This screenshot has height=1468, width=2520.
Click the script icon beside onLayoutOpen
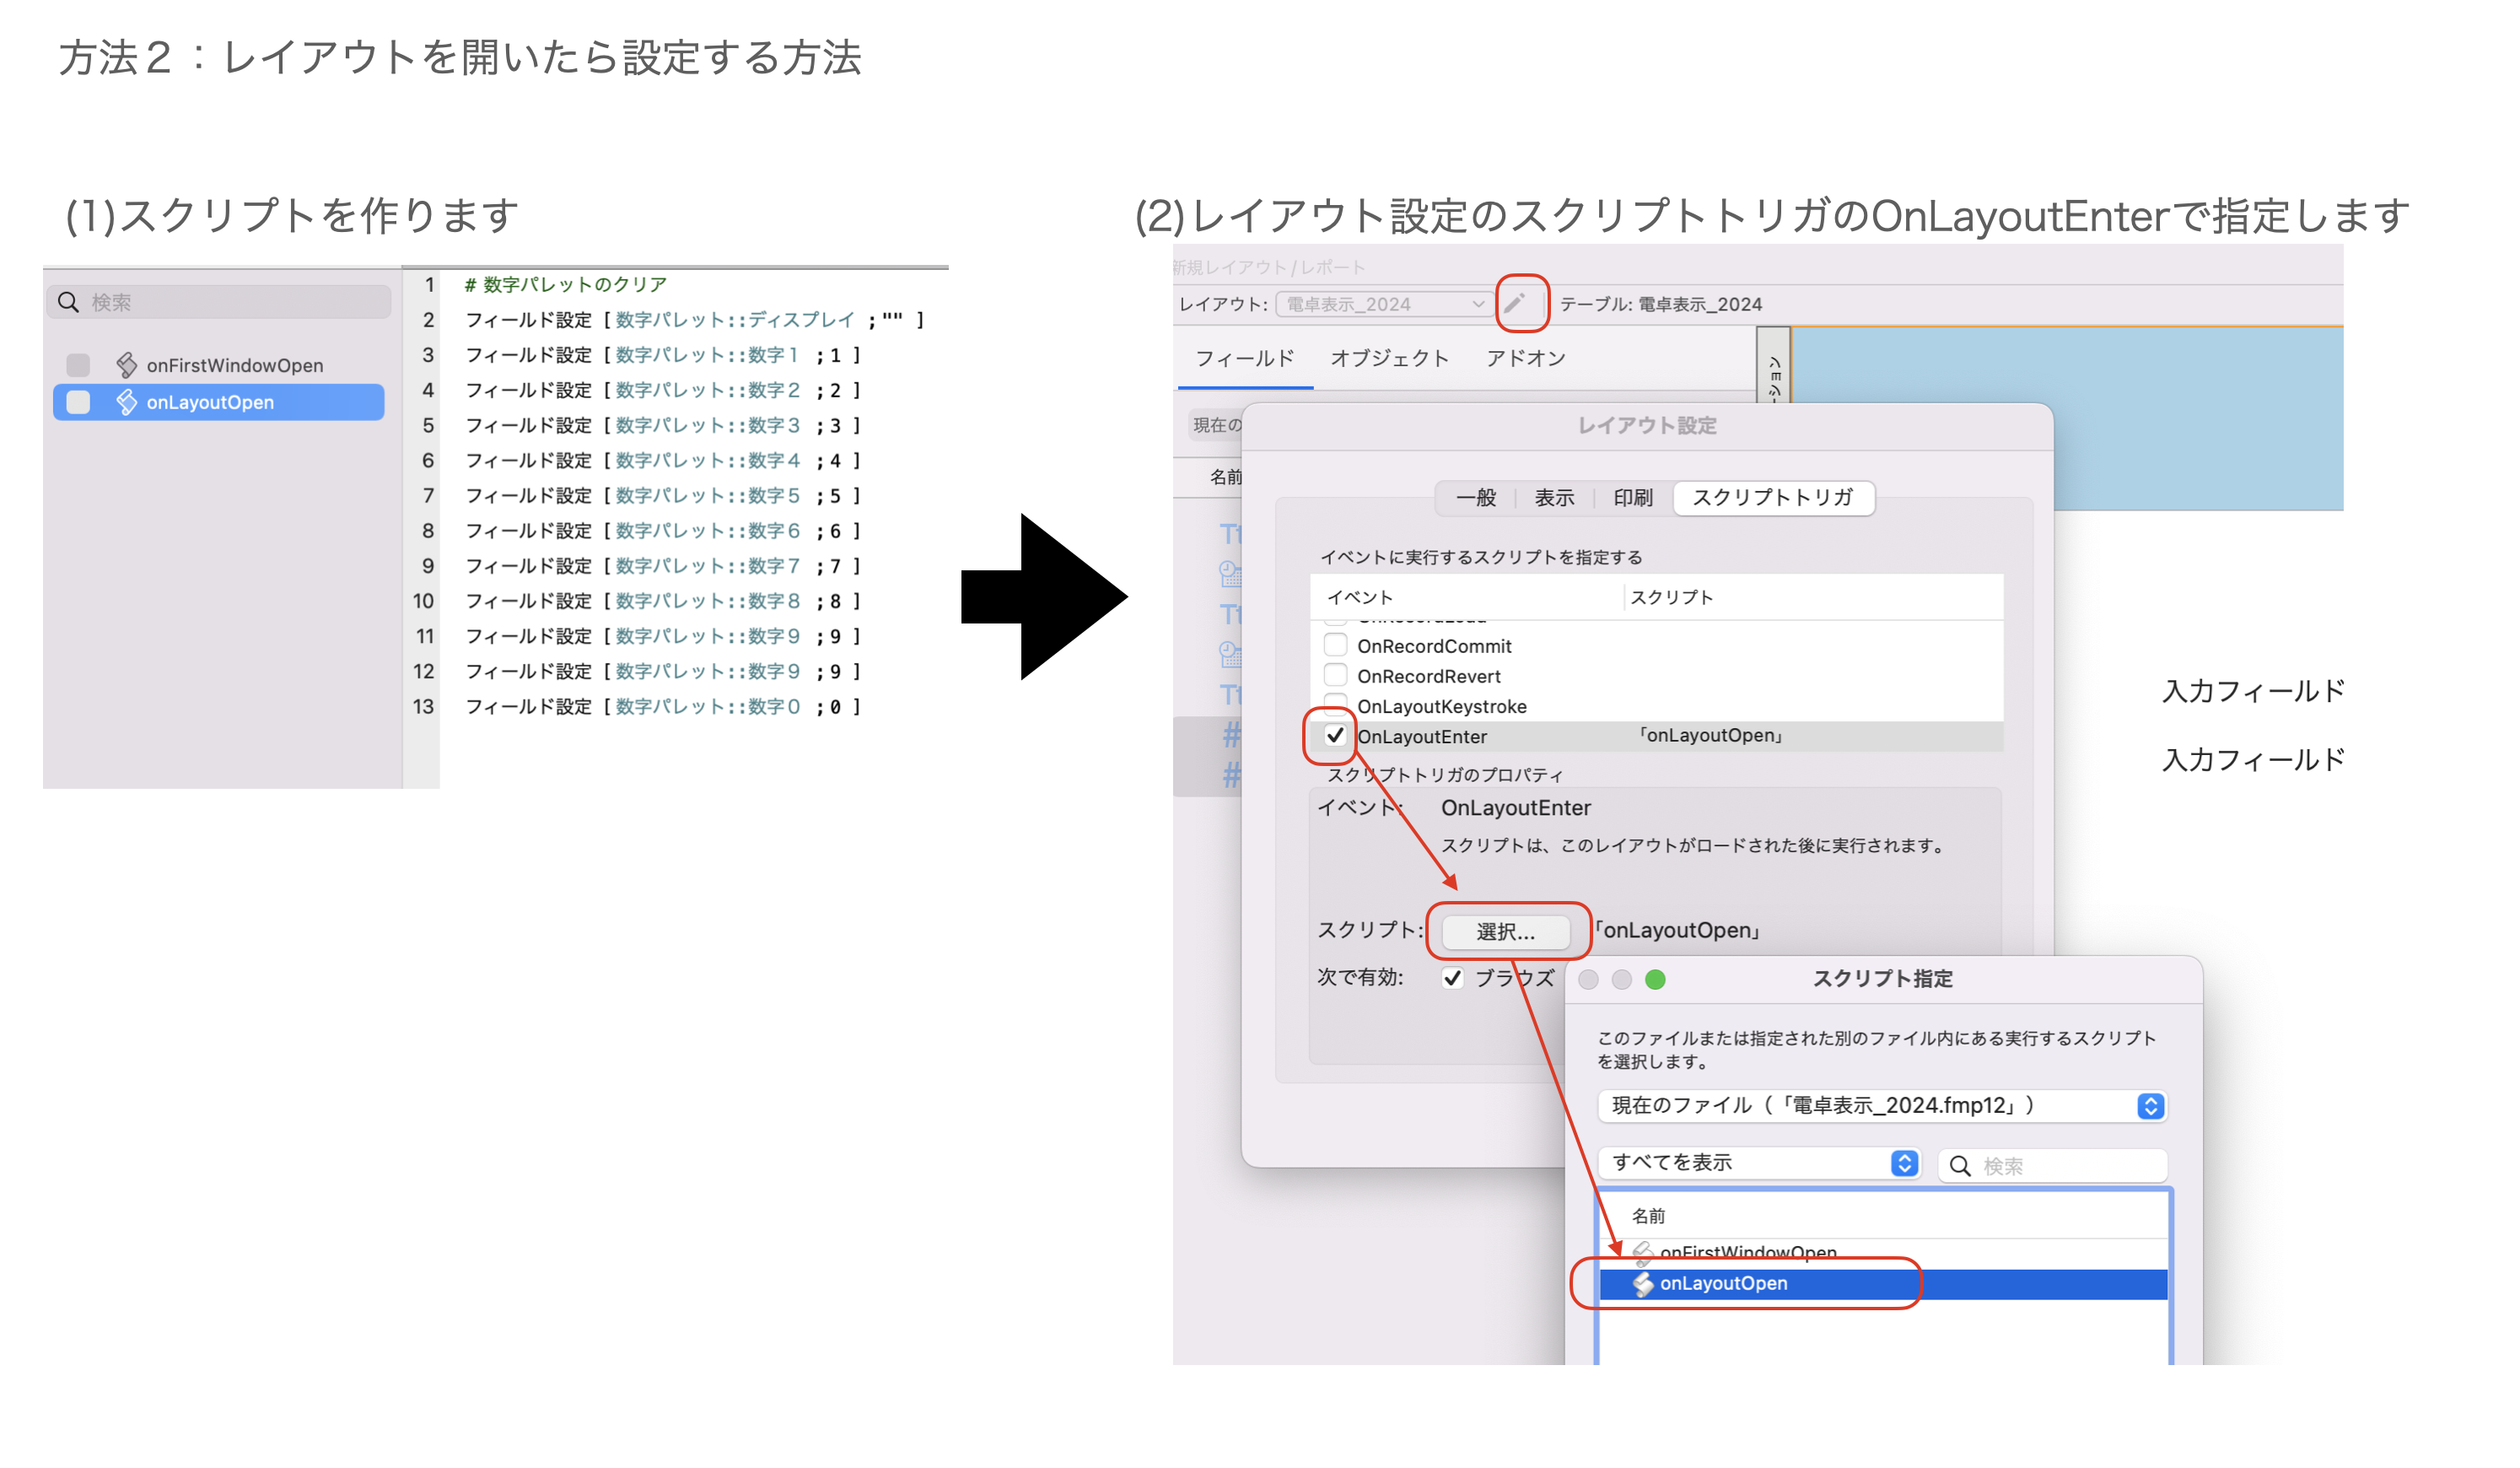coord(128,402)
